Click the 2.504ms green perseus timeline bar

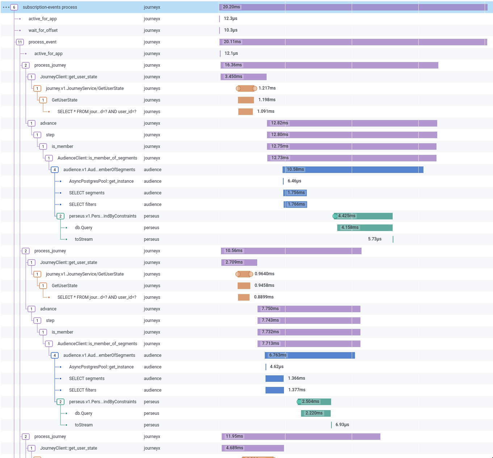[314, 402]
